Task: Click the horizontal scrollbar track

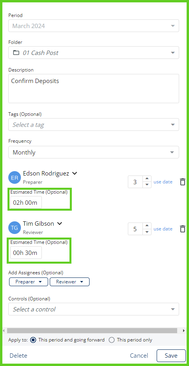Action: (92, 330)
